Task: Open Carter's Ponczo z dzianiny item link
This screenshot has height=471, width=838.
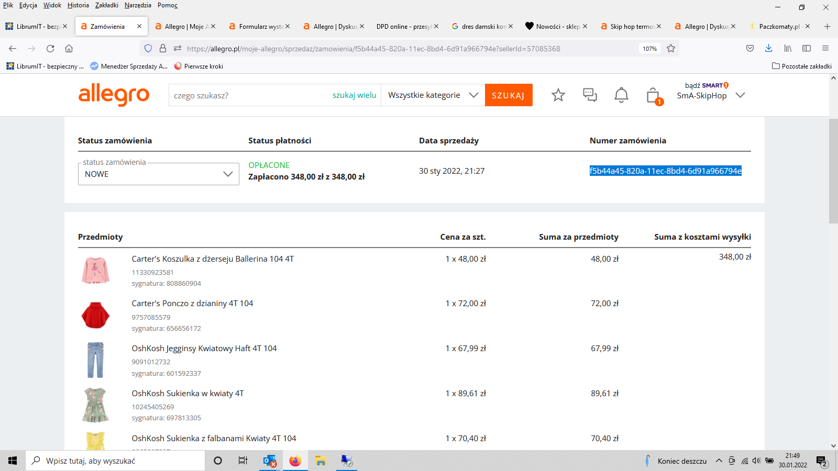Action: [192, 304]
